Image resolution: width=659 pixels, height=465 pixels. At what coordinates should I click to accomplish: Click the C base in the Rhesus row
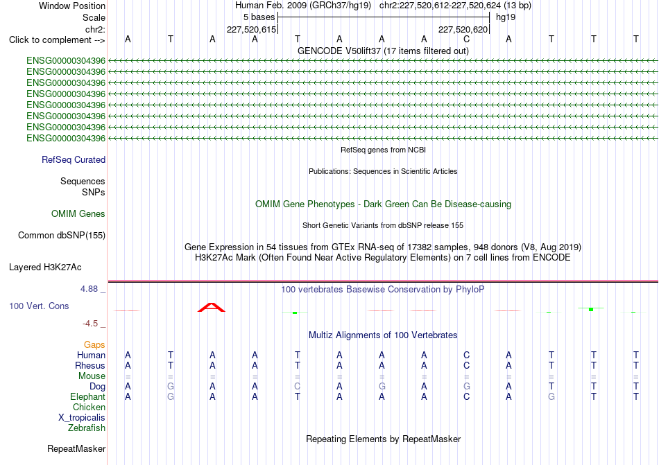coord(467,365)
